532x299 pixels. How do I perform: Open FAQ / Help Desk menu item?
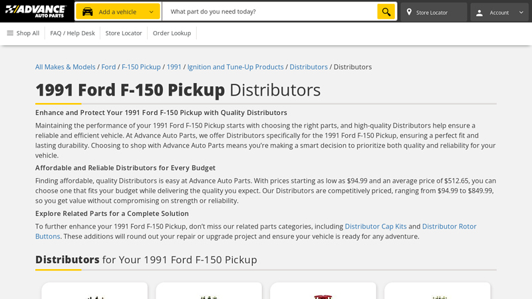point(72,33)
